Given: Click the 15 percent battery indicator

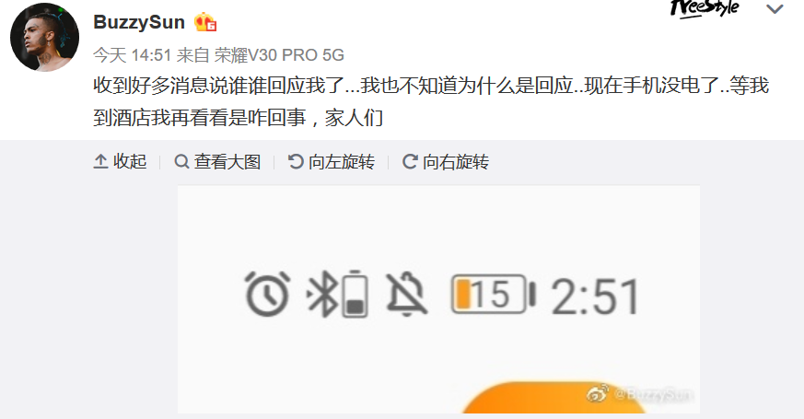Looking at the screenshot, I should pyautogui.click(x=494, y=294).
